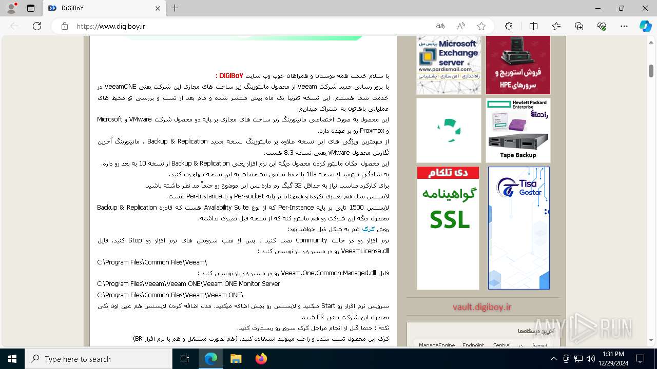This screenshot has width=657, height=369.
Task: Open the SSL certificate ad banner
Action: coord(448,228)
